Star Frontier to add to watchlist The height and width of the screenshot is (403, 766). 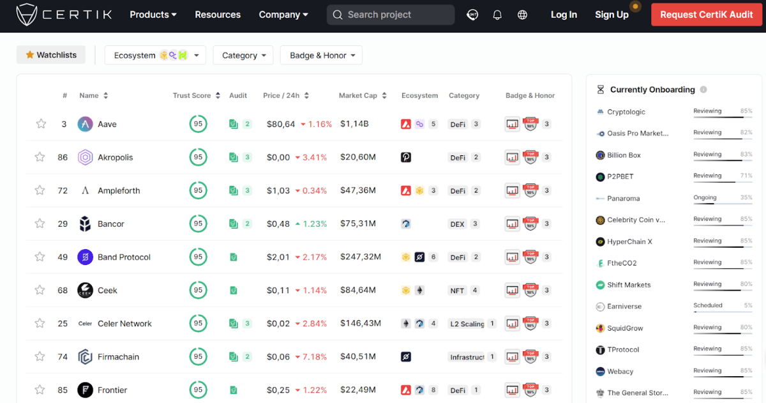point(40,390)
